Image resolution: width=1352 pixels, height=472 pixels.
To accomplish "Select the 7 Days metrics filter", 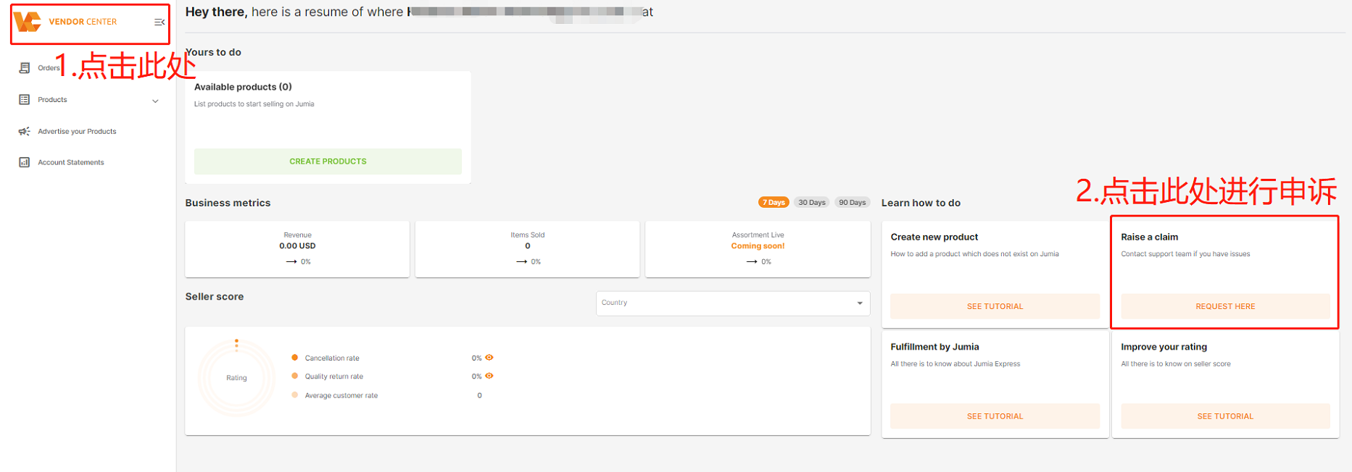I will [x=774, y=203].
